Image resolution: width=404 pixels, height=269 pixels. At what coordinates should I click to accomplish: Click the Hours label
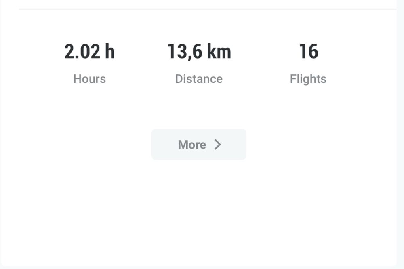(x=89, y=79)
